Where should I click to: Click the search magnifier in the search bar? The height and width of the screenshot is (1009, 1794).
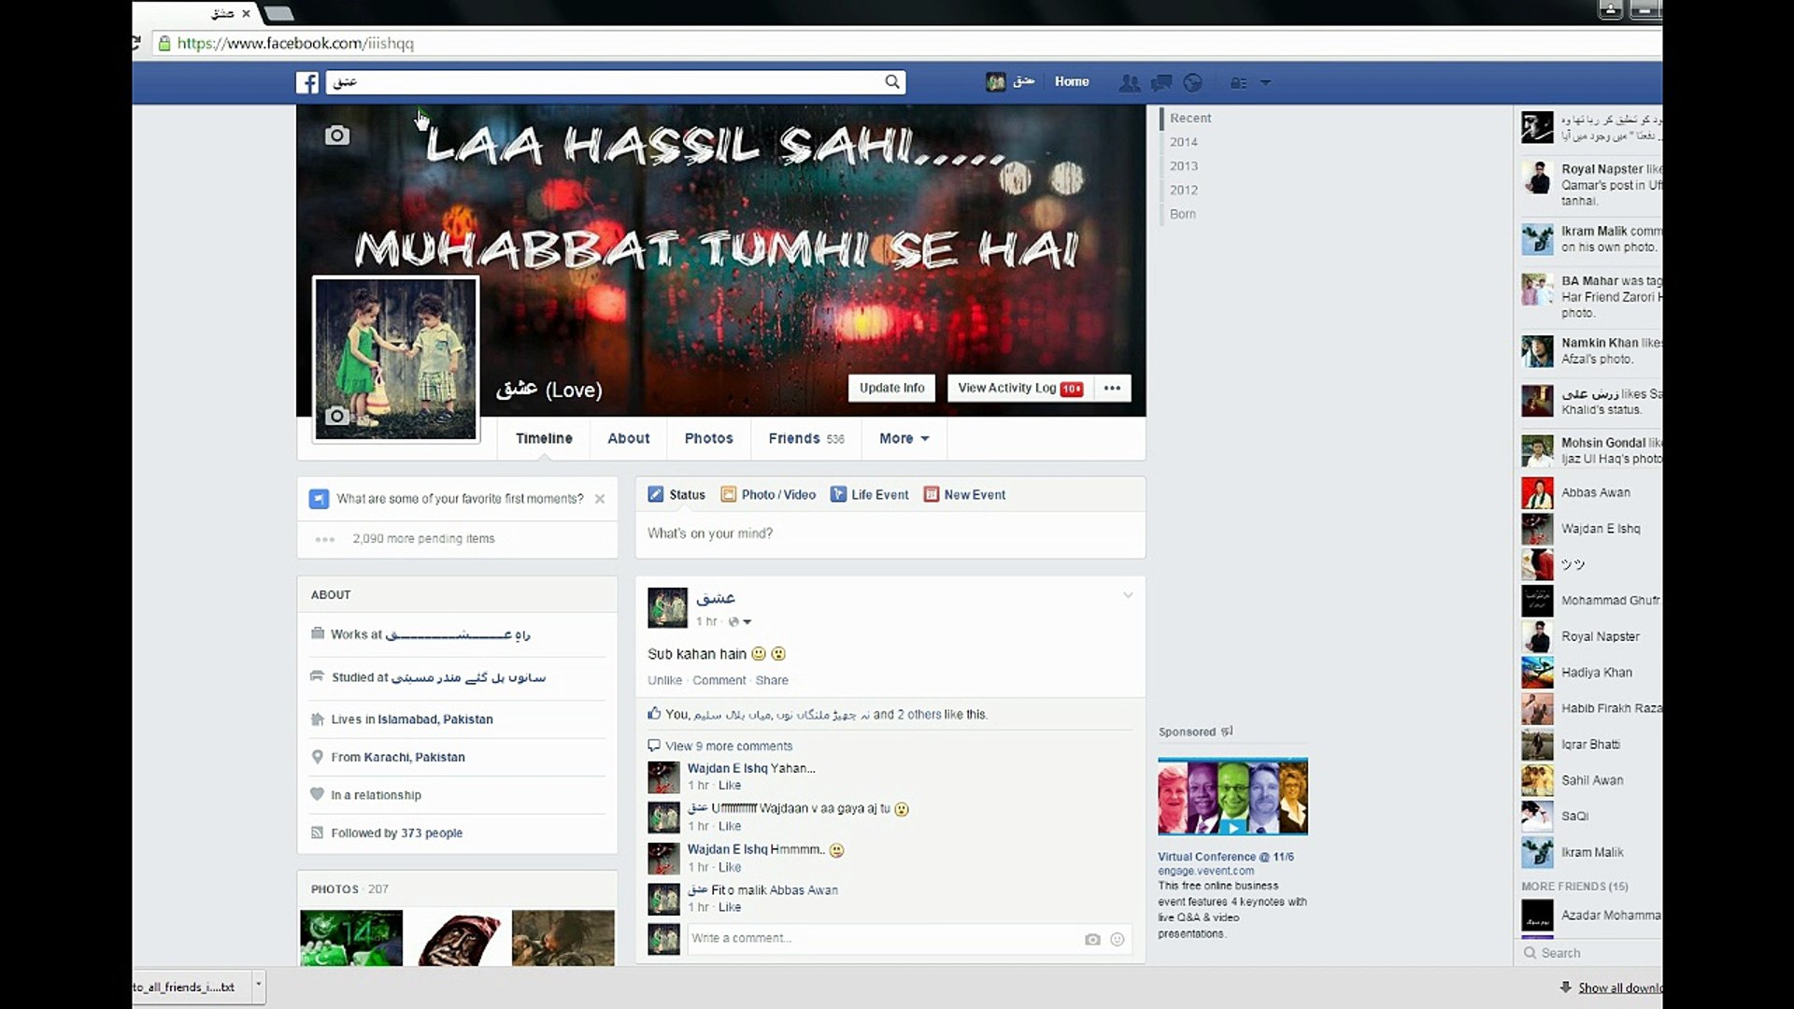click(892, 82)
